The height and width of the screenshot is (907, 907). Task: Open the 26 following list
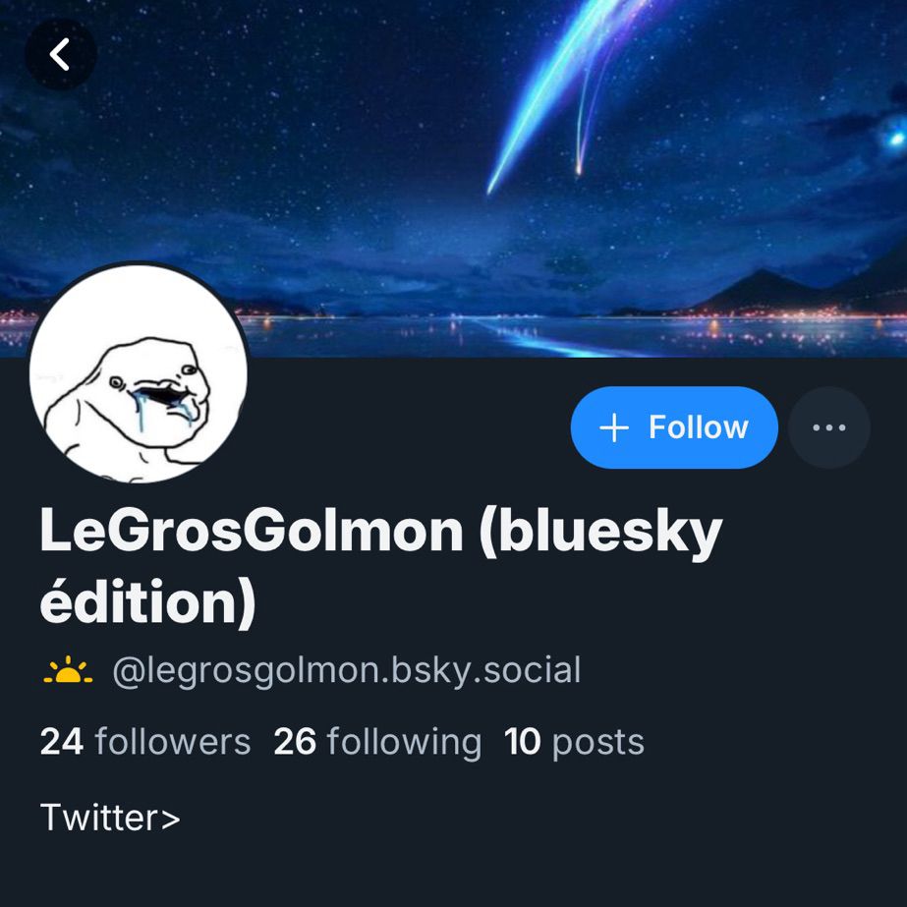377,742
